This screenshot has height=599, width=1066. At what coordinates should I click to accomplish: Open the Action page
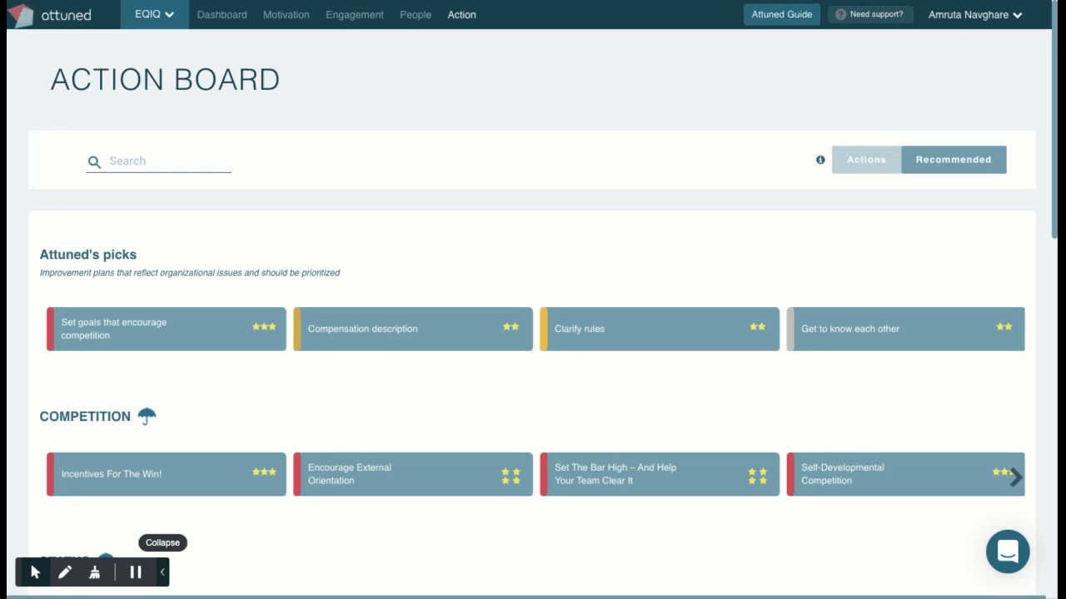[461, 15]
